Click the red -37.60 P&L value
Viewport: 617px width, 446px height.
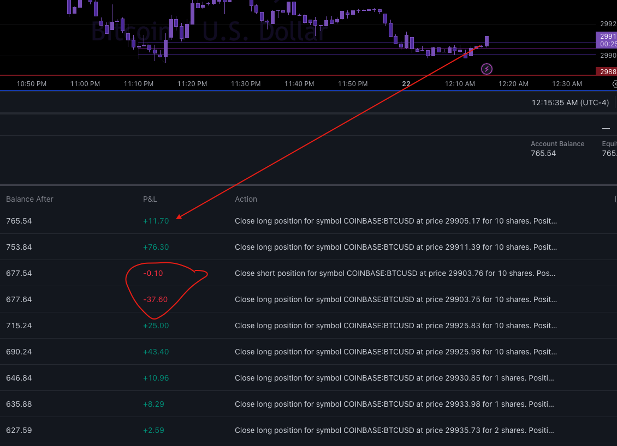click(155, 299)
